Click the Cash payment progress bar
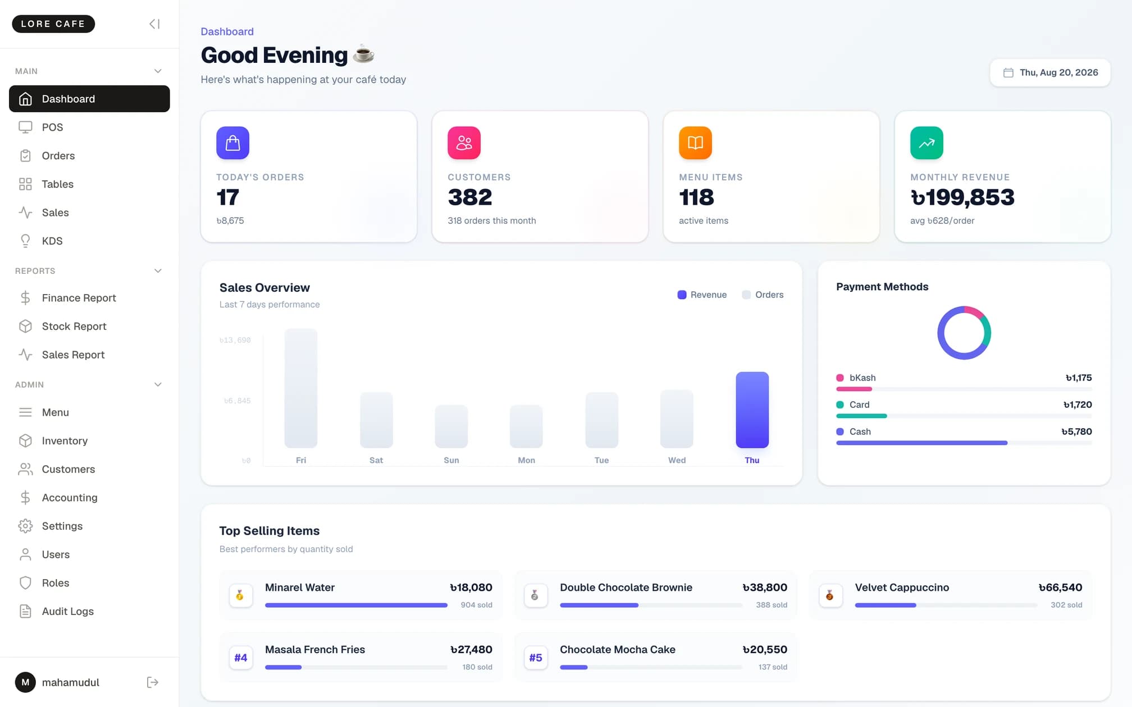The height and width of the screenshot is (707, 1132). [x=964, y=443]
